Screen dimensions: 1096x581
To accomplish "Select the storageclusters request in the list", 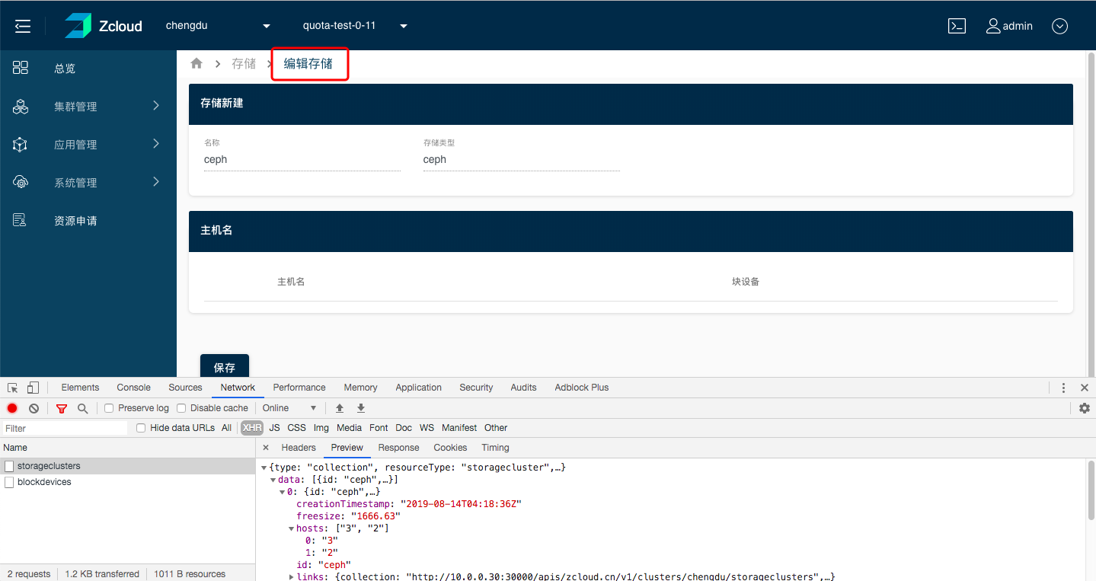I will (x=50, y=465).
